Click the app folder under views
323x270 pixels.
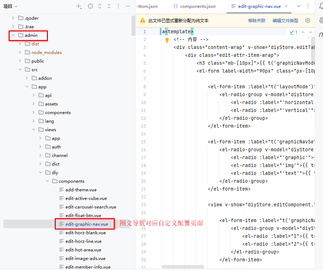53,138
